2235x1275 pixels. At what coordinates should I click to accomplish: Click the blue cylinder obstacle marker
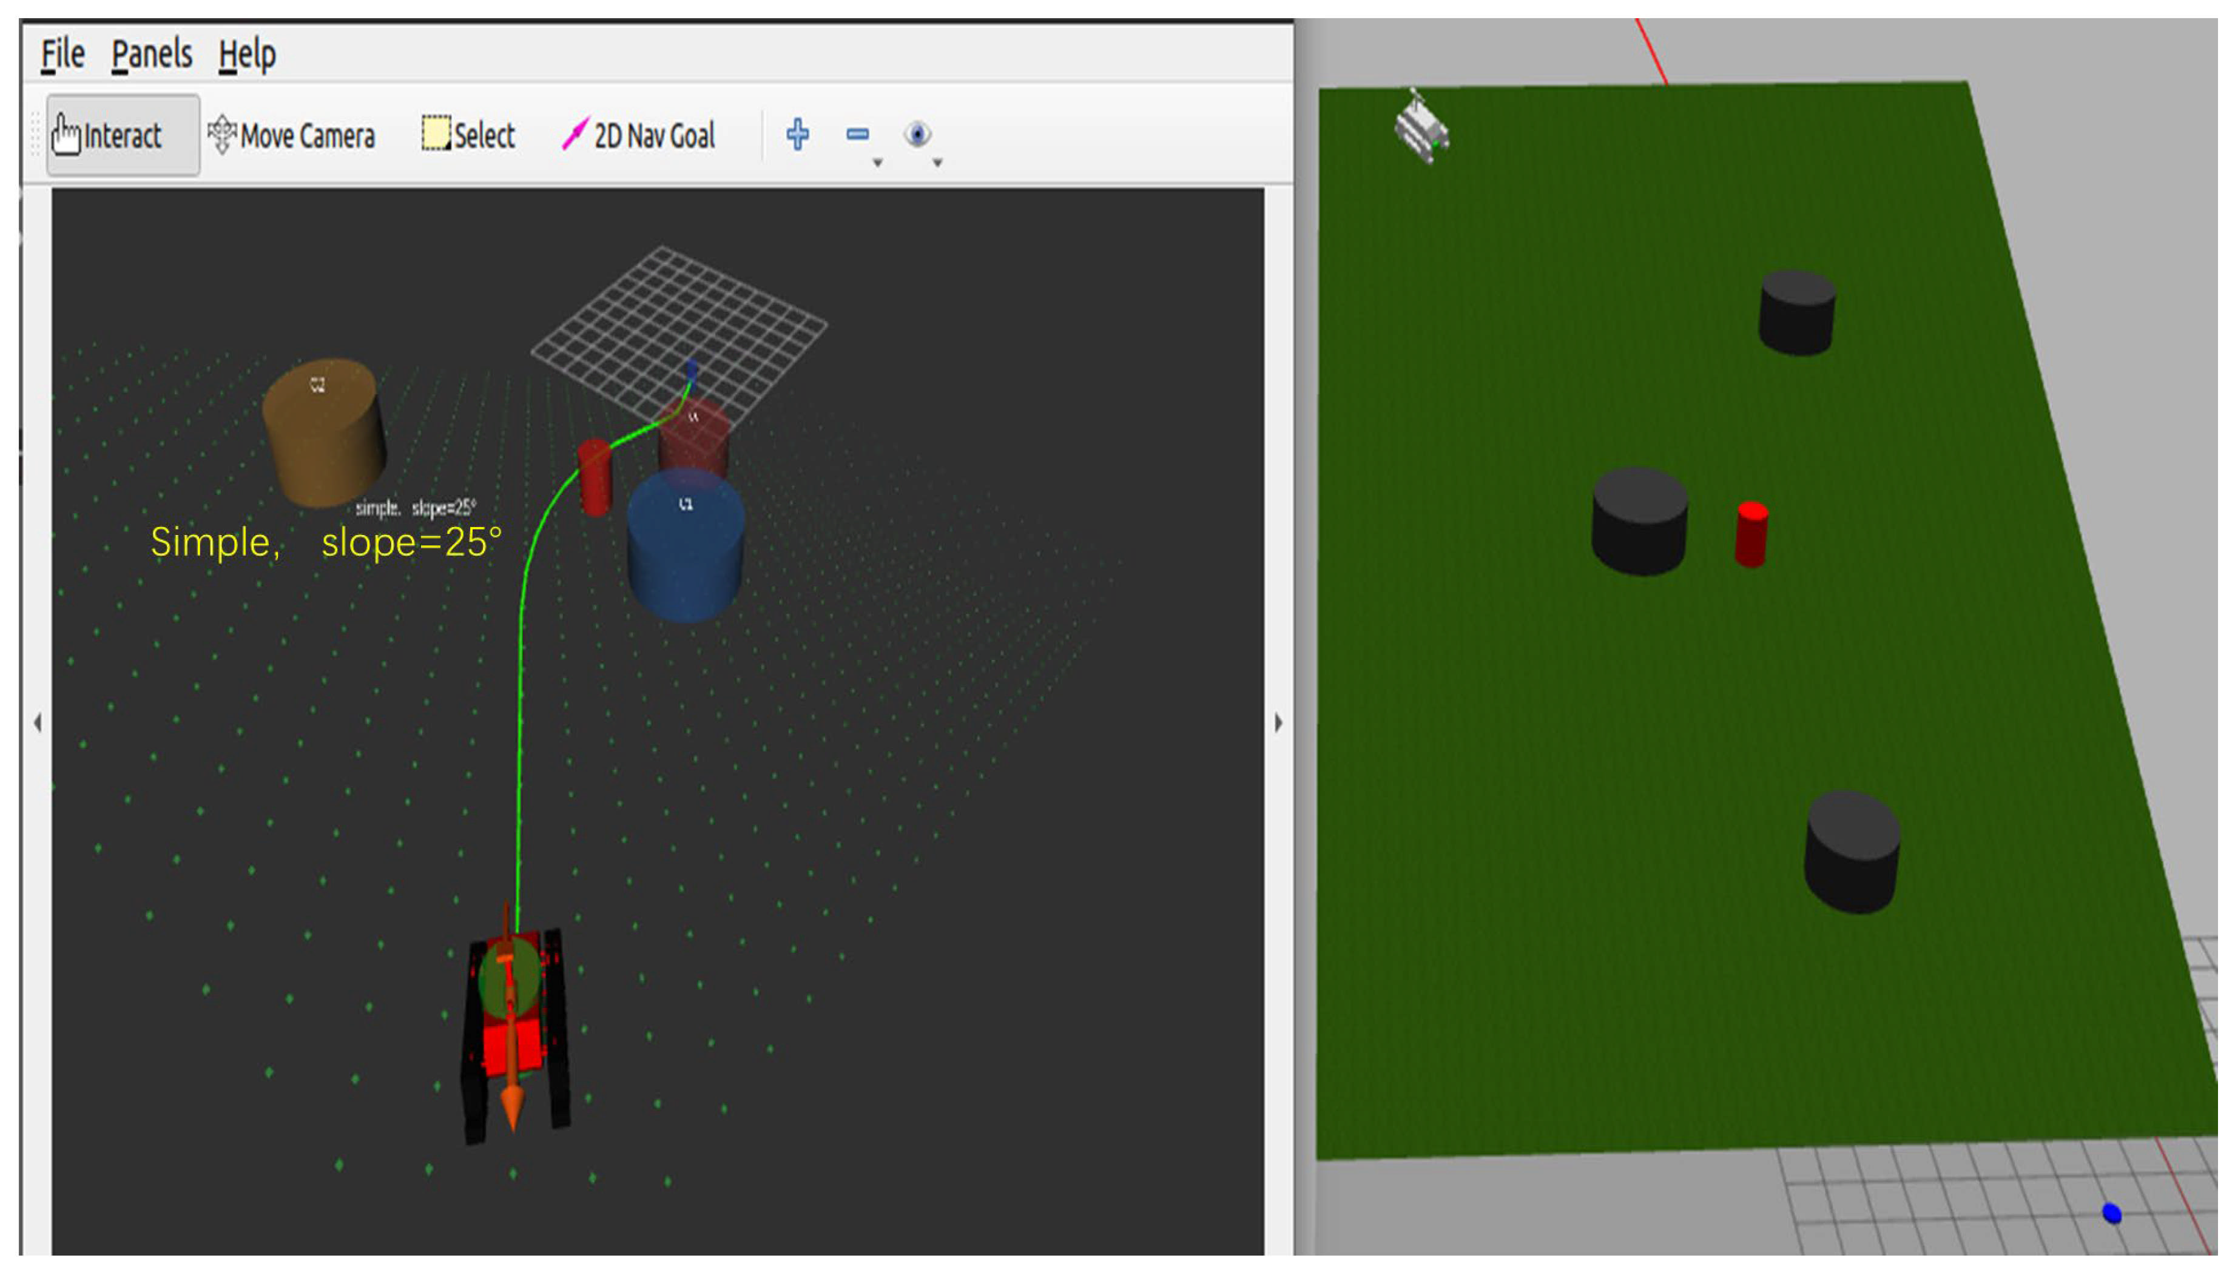pyautogui.click(x=685, y=545)
